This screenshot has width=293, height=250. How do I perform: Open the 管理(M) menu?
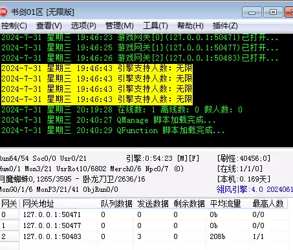click(x=120, y=26)
